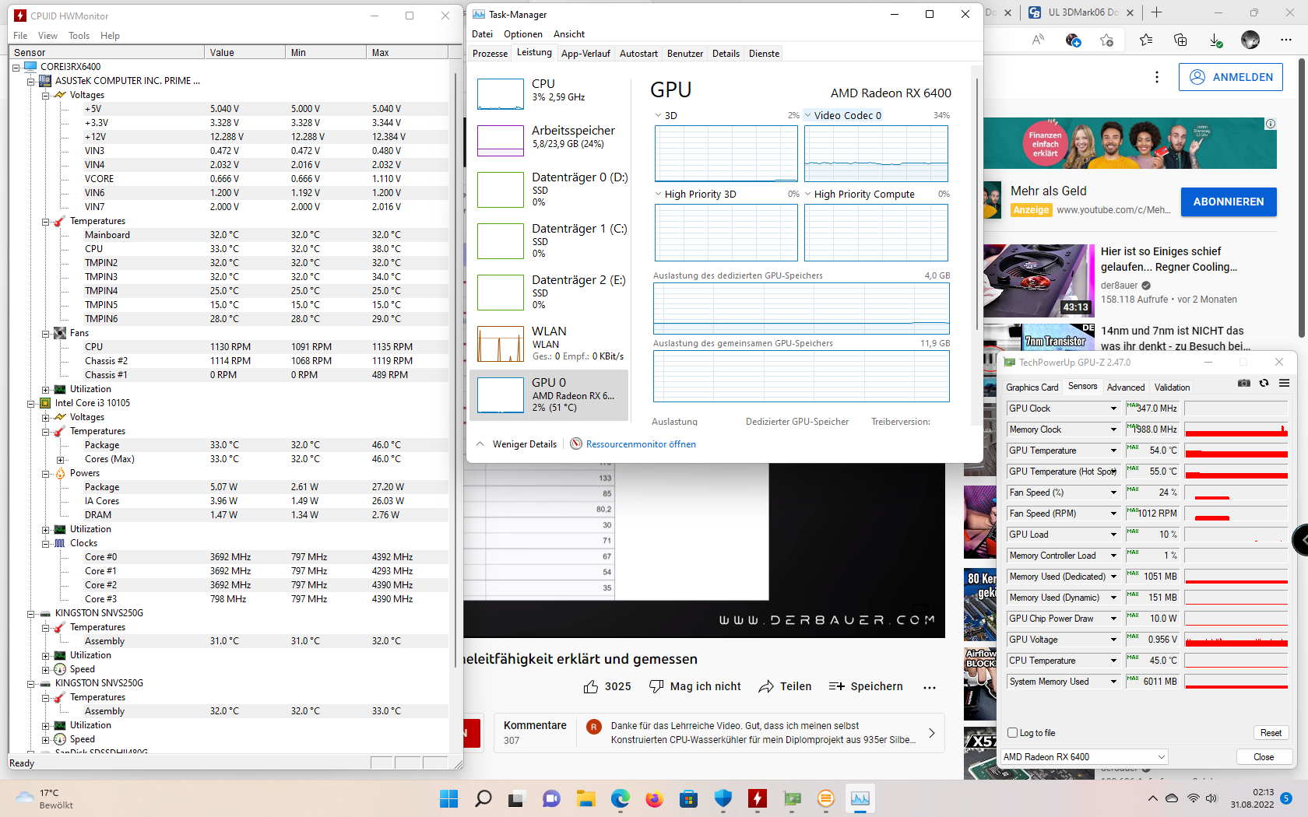The height and width of the screenshot is (817, 1308).
Task: Select the WLAN panel in Task Manager sidebar
Action: click(550, 343)
